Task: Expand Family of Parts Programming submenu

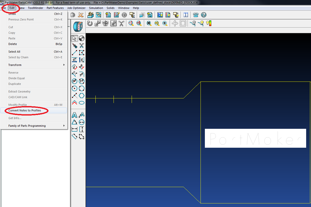Action: click(34, 126)
